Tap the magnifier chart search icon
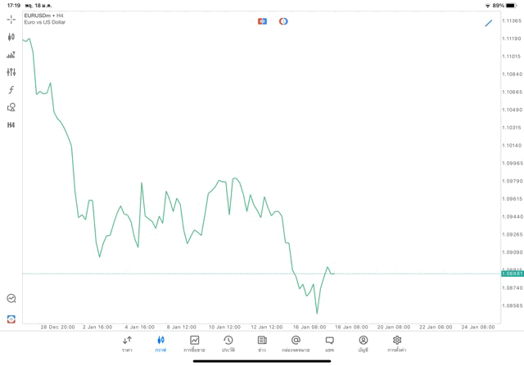This screenshot has width=524, height=366. click(11, 299)
